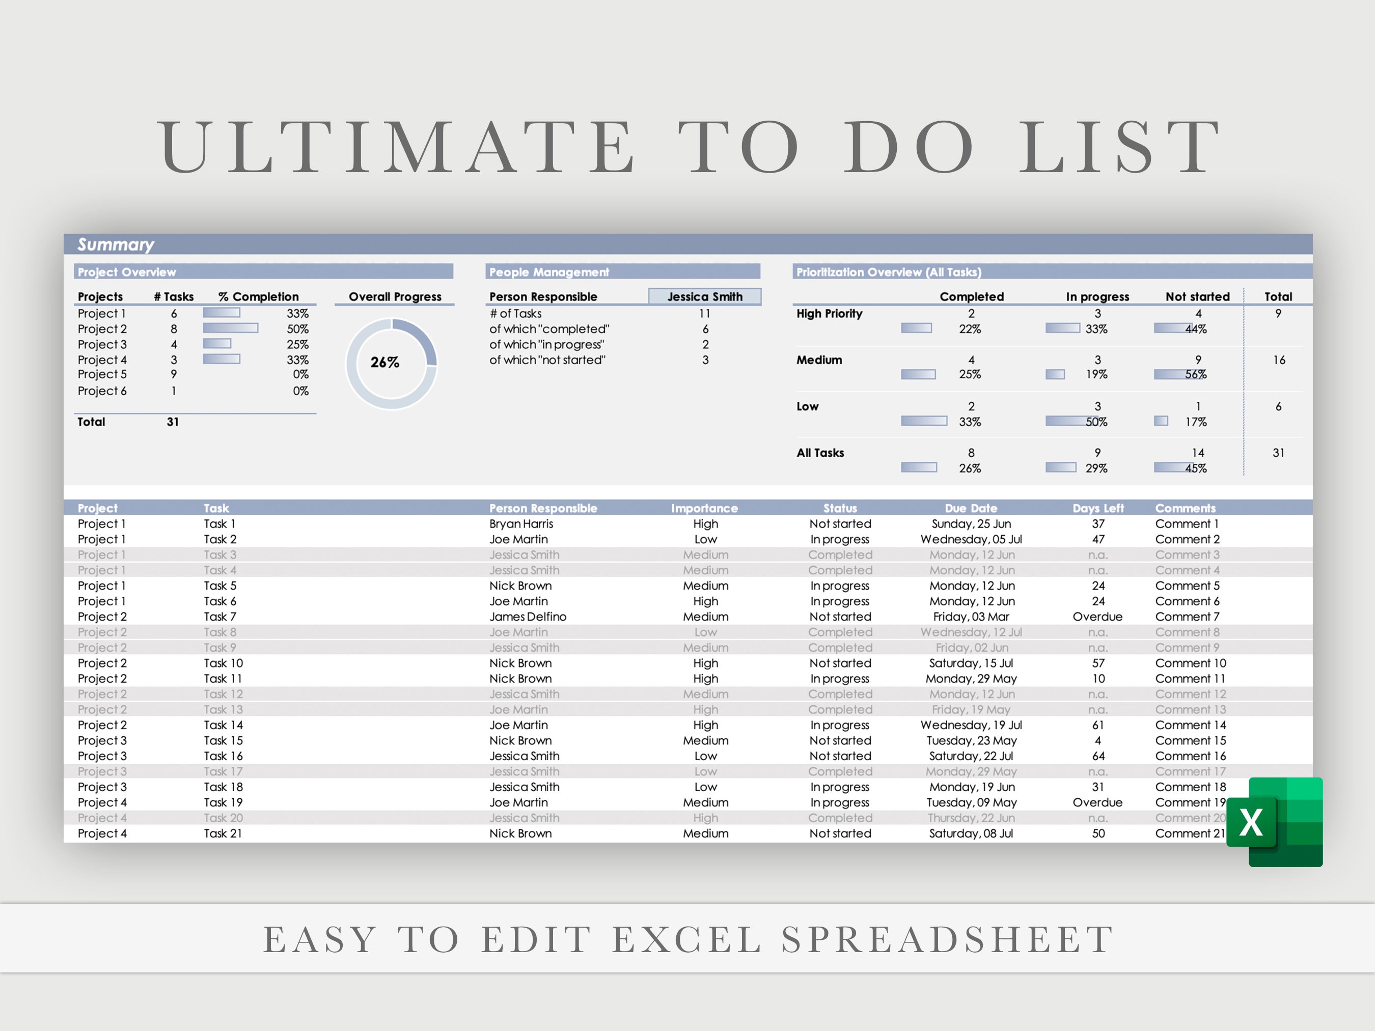Click the Task 21 cell
The height and width of the screenshot is (1031, 1375).
coord(223,833)
